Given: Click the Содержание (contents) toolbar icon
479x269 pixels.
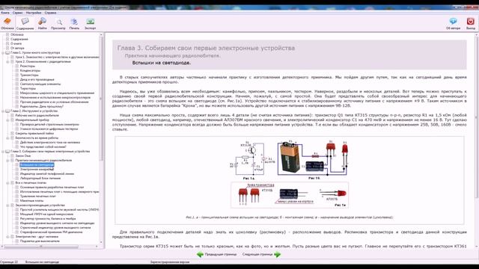Looking at the screenshot, I should click(x=25, y=22).
